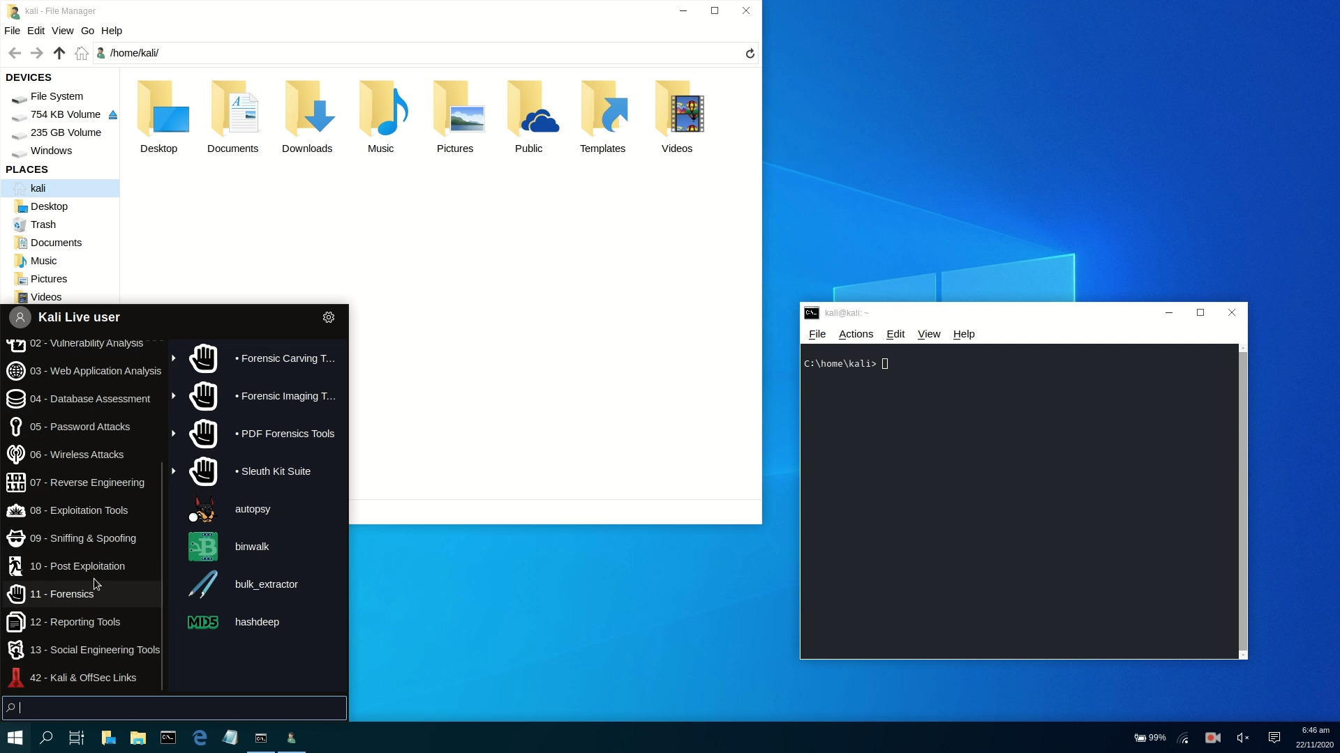Open Edit menu in terminal window
The image size is (1340, 753).
[x=895, y=334]
